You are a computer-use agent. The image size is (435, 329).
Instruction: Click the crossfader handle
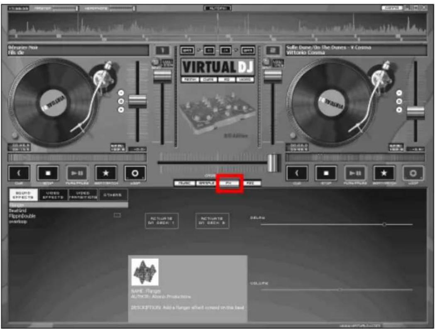click(274, 163)
